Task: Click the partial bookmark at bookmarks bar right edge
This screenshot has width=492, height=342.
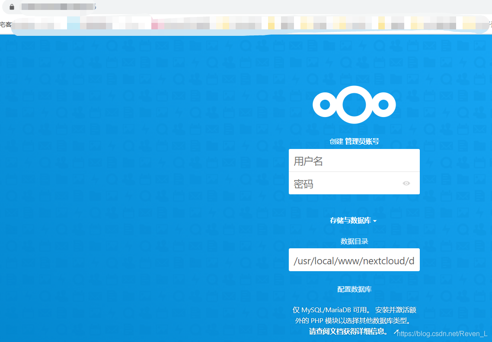Action: (x=490, y=25)
